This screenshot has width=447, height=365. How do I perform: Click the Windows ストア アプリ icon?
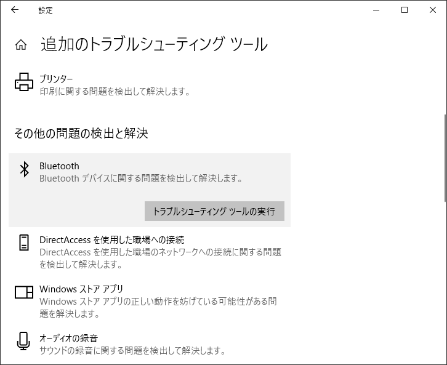coord(24,292)
